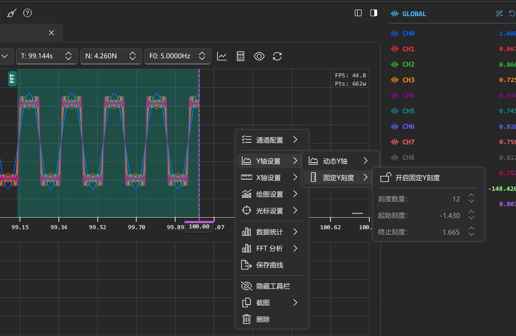Expand the 通道配置 submenu

point(272,140)
